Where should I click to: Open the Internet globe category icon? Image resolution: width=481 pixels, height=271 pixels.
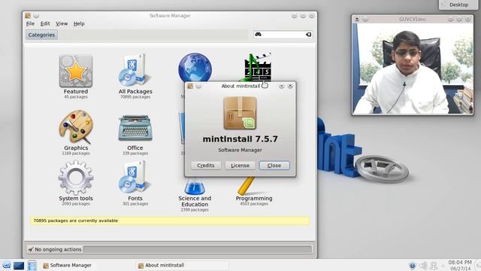point(195,67)
